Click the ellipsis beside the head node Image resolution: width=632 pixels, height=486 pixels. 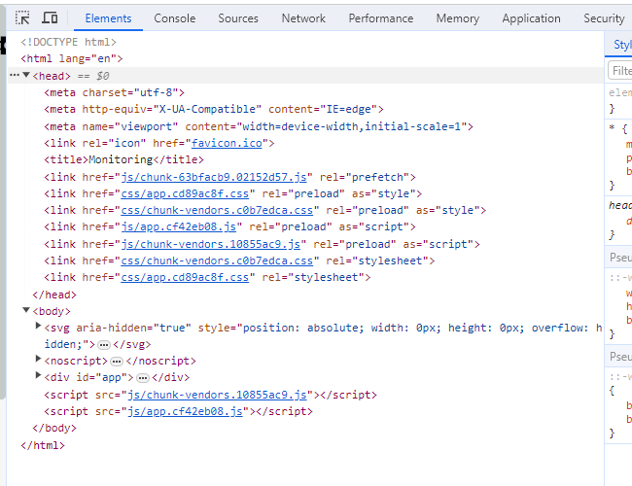(x=14, y=75)
